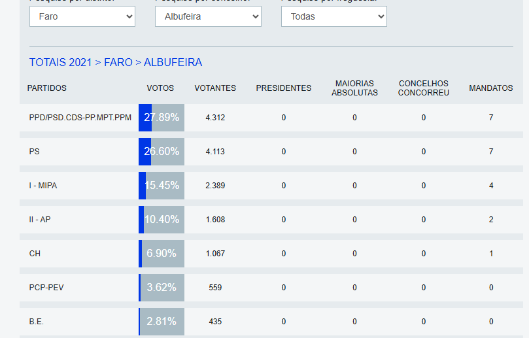Click the PPD/PSD.CDS-PP.MPT.PPM party name

click(80, 118)
